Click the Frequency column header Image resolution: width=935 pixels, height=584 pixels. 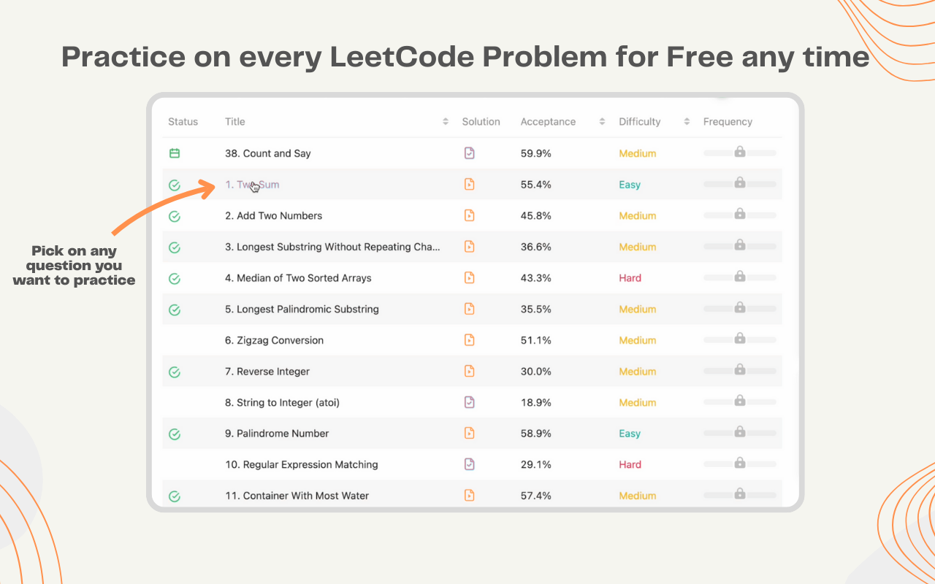tap(728, 122)
